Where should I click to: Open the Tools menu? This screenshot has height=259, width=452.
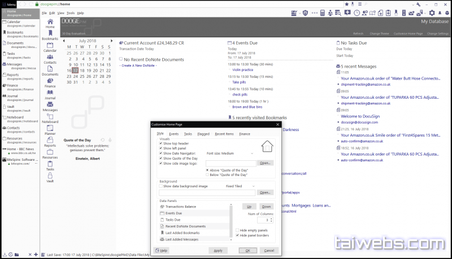(x=70, y=12)
